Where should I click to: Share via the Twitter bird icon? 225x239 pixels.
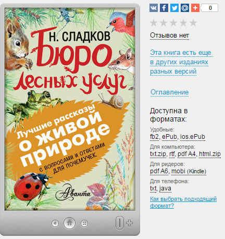[174, 8]
